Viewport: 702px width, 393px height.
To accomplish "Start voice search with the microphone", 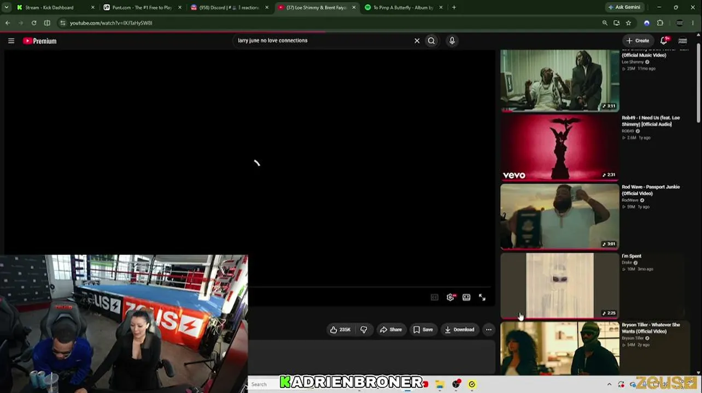I will point(452,41).
